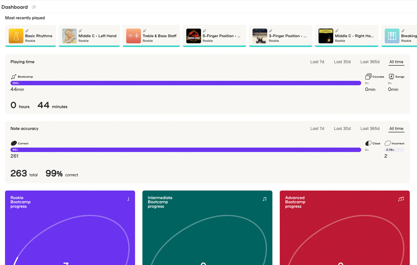Switch to All time in Note accuracy
This screenshot has width=417, height=265.
point(396,128)
